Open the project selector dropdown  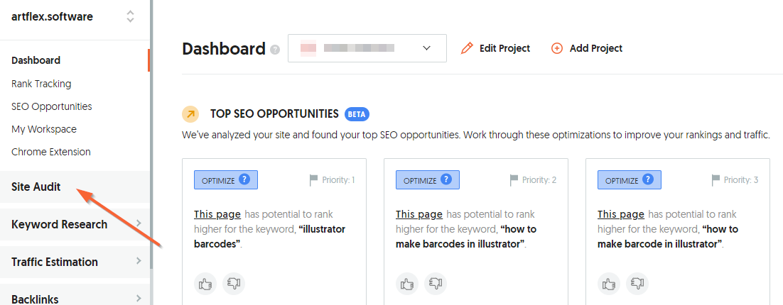coord(367,48)
